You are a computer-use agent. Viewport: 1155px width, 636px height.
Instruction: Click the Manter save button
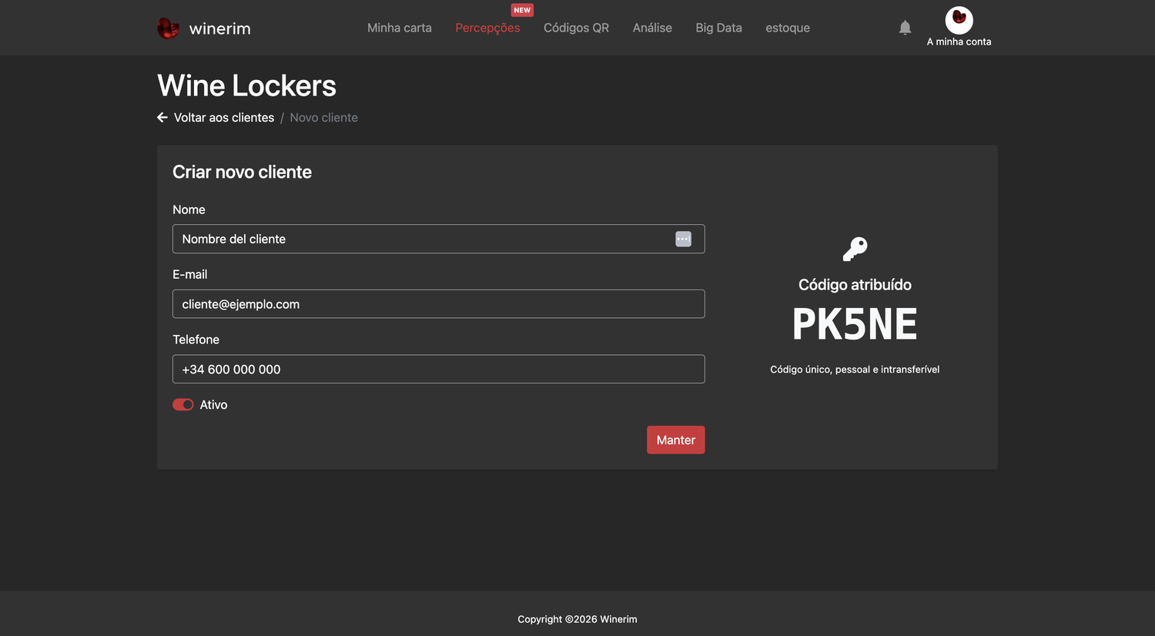click(675, 440)
